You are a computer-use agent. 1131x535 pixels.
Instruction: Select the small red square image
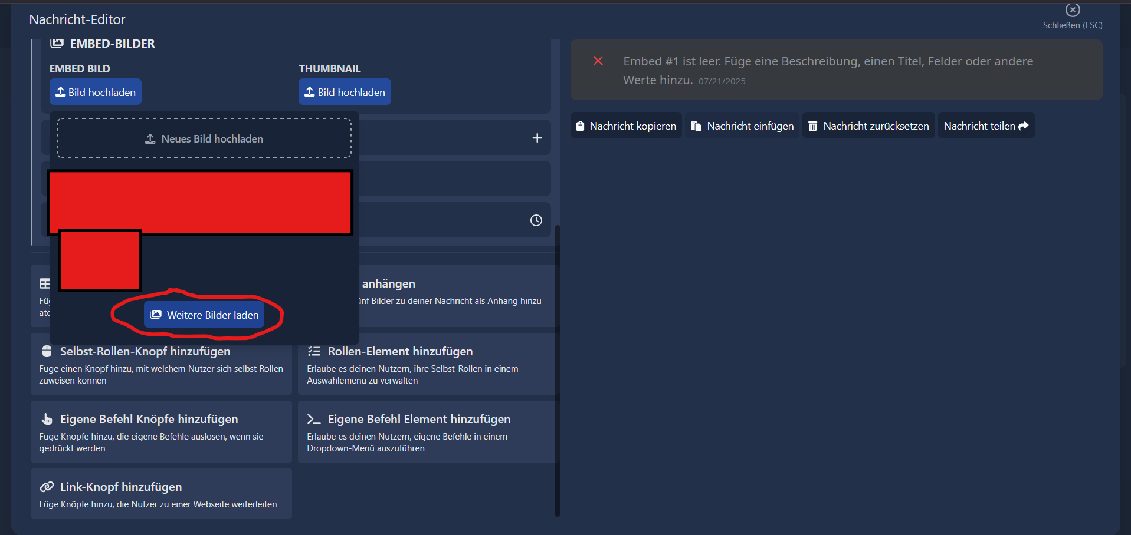[x=100, y=261]
